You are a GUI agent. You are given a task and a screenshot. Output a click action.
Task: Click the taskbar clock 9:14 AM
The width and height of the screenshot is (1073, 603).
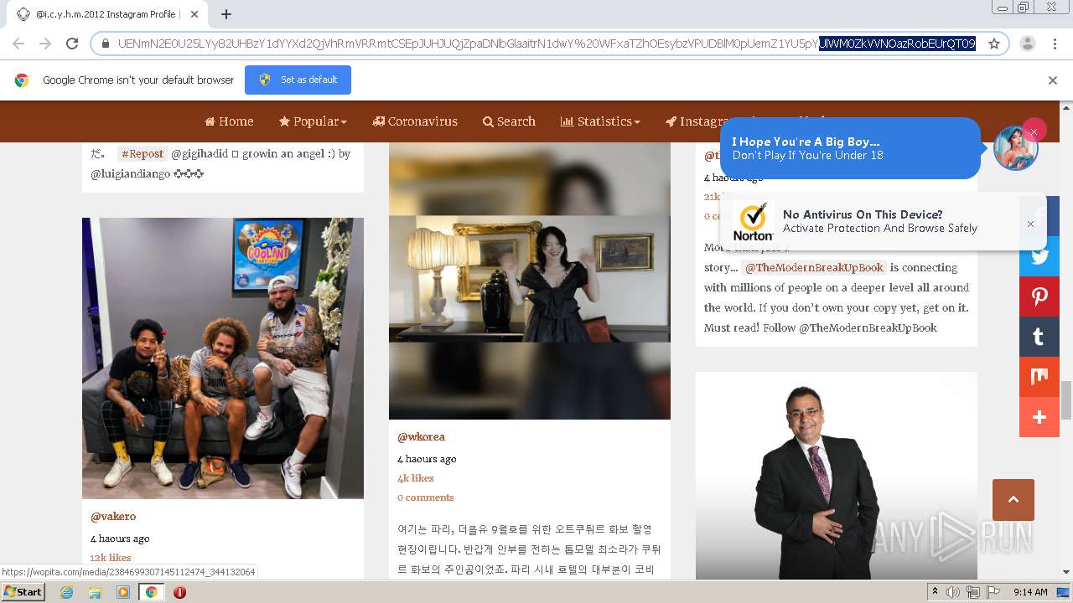pos(1030,592)
